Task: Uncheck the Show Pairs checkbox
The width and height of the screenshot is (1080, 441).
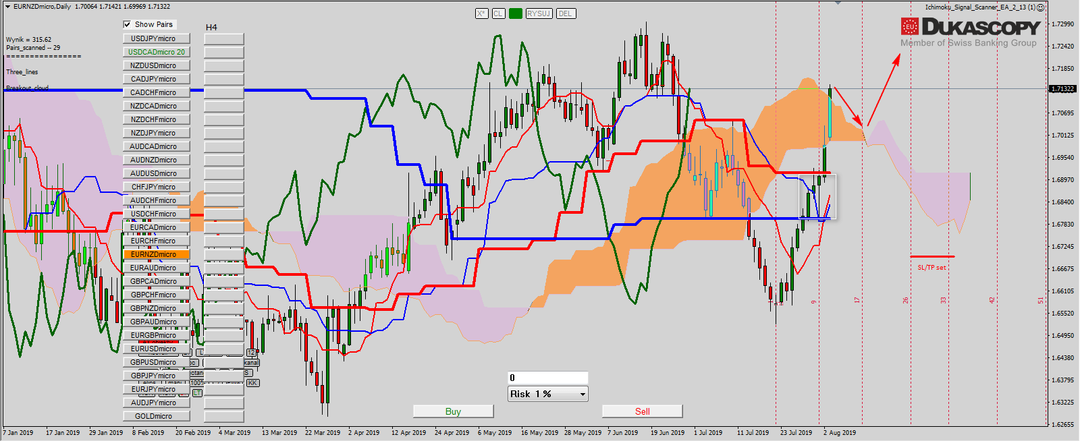Action: (x=128, y=24)
